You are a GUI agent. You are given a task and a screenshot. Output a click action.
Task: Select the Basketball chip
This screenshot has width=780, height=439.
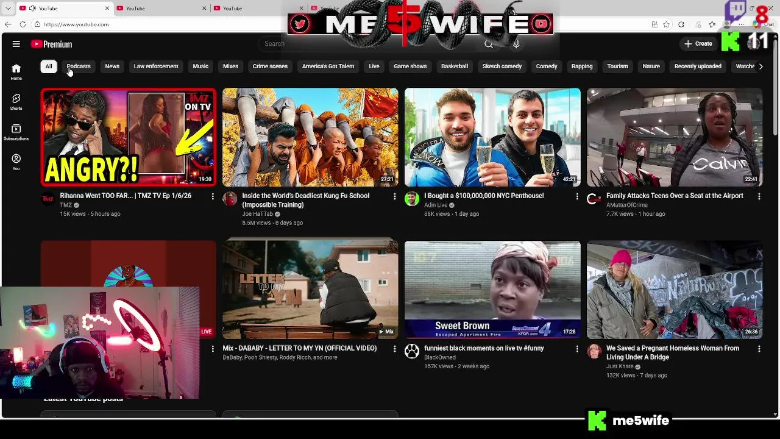point(455,66)
